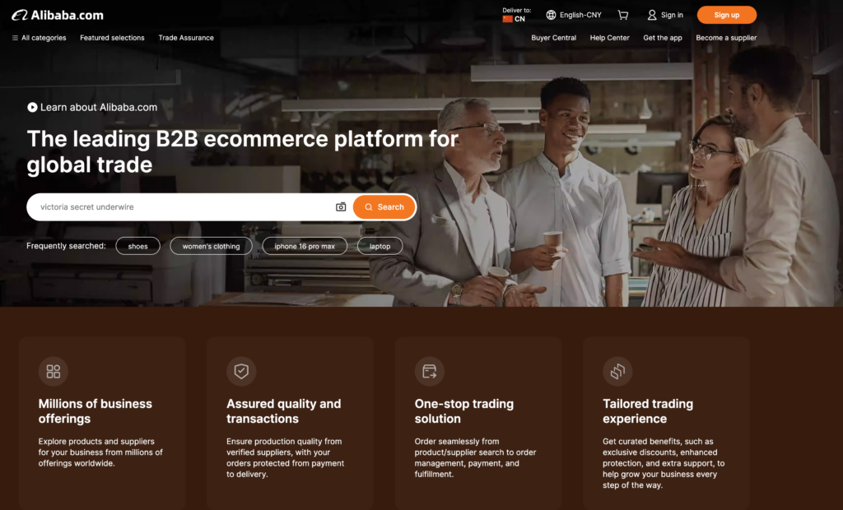
Task: Select the iphone 16 pro max search chip
Action: [304, 246]
